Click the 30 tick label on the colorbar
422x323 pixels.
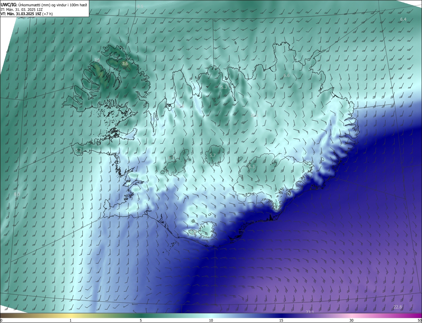[351, 320]
